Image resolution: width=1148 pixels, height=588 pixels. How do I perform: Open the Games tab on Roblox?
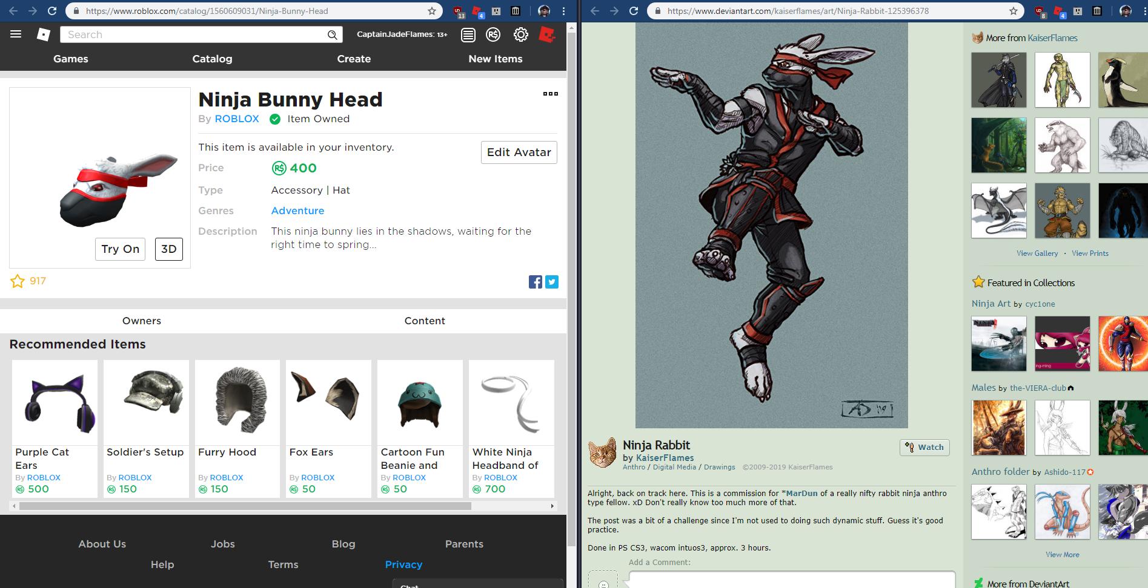click(x=71, y=59)
